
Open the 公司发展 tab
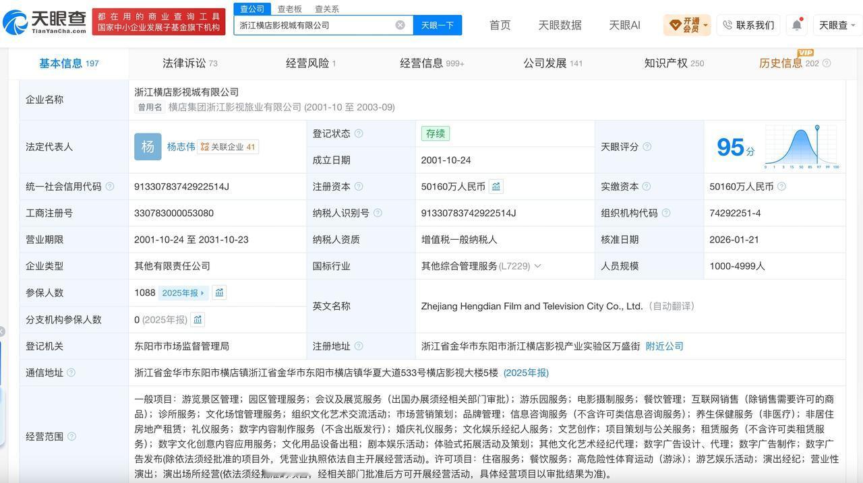[553, 63]
